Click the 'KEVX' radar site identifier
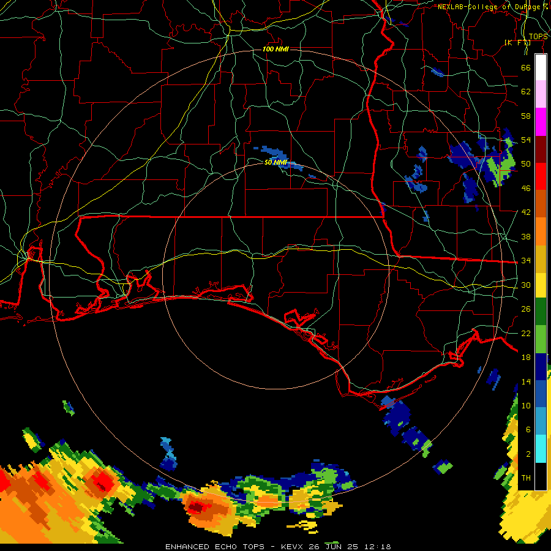The image size is (551, 551). [293, 547]
